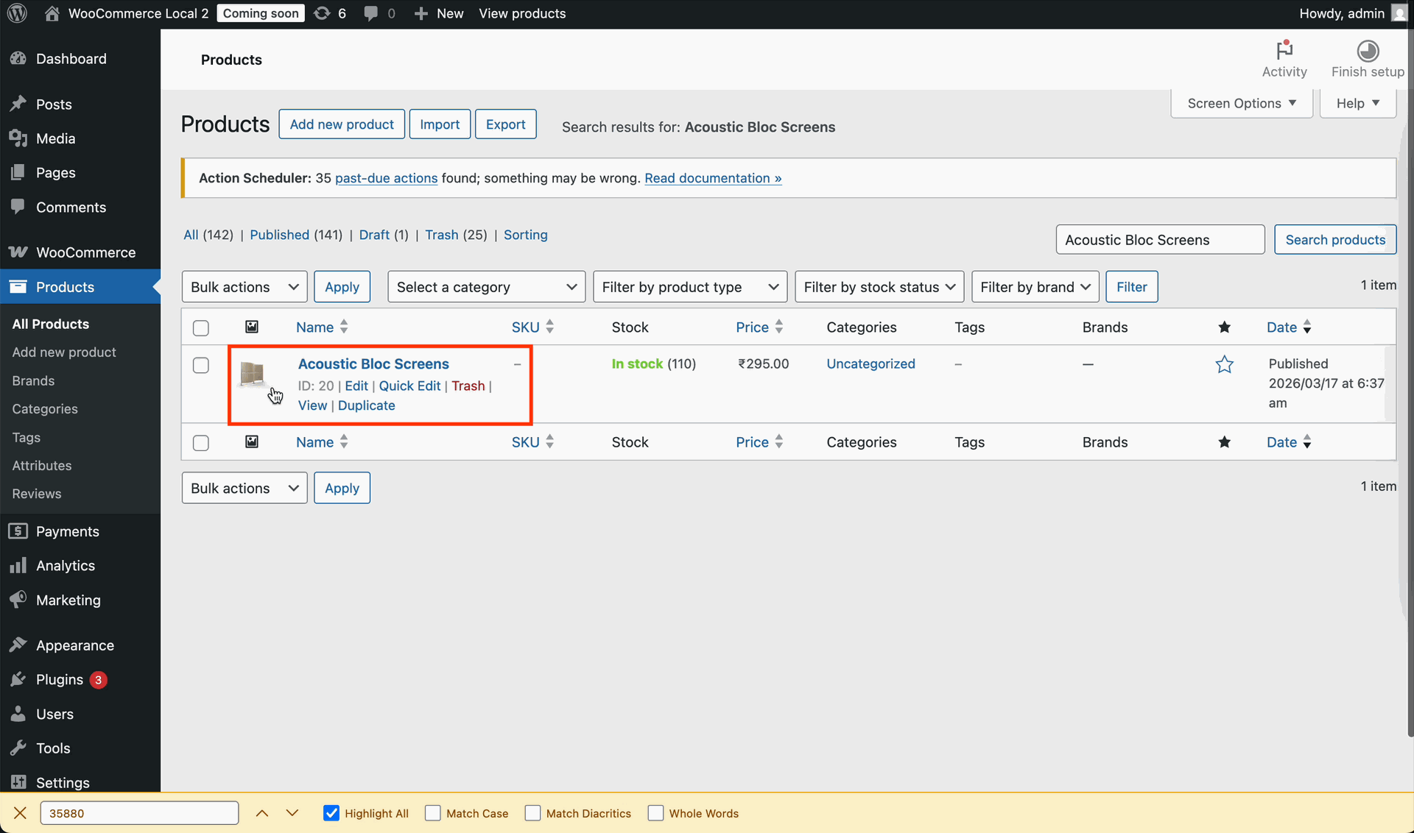
Task: Click the Payments icon in sidebar
Action: point(18,531)
